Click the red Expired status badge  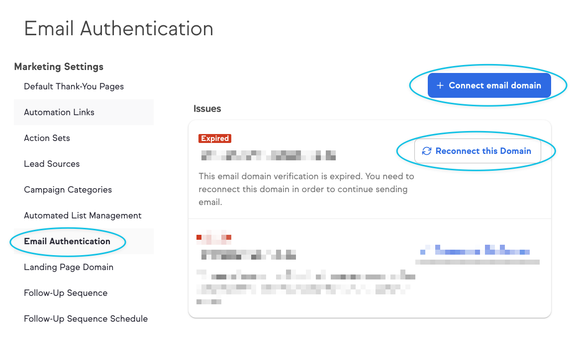(215, 138)
